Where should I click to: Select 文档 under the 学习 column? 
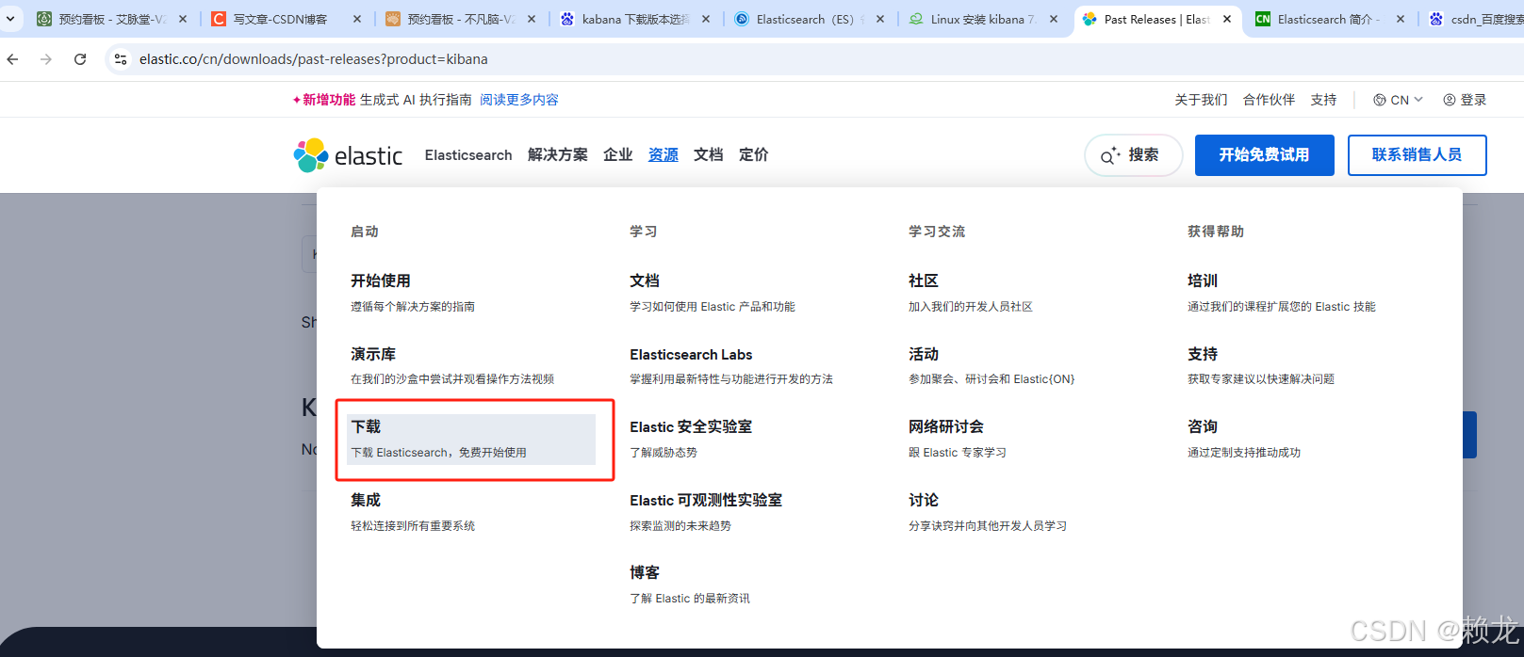[645, 280]
